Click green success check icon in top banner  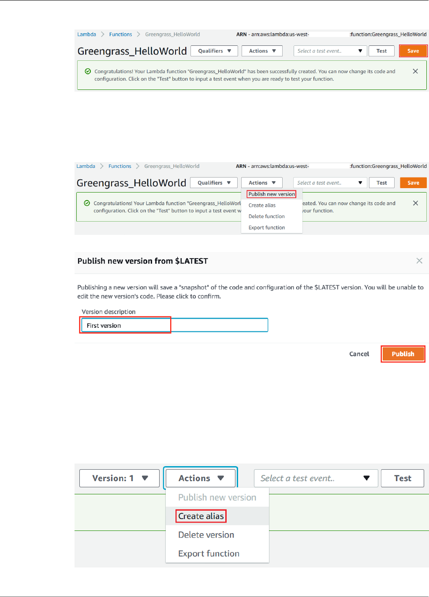[88, 71]
